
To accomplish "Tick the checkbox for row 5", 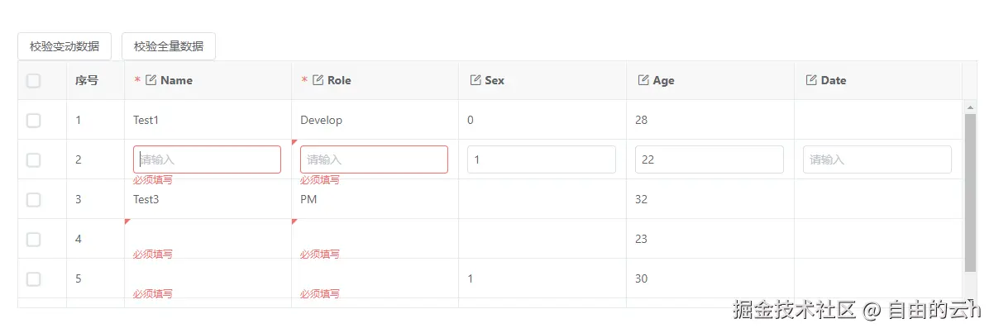I will tap(33, 279).
